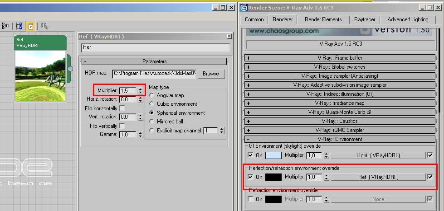Open the Material/Map browser with the blue spheres icon
The width and height of the screenshot is (444, 211).
[x=19, y=26]
